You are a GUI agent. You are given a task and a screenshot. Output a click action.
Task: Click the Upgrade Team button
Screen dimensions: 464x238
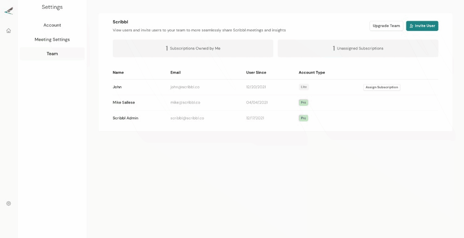(x=386, y=26)
